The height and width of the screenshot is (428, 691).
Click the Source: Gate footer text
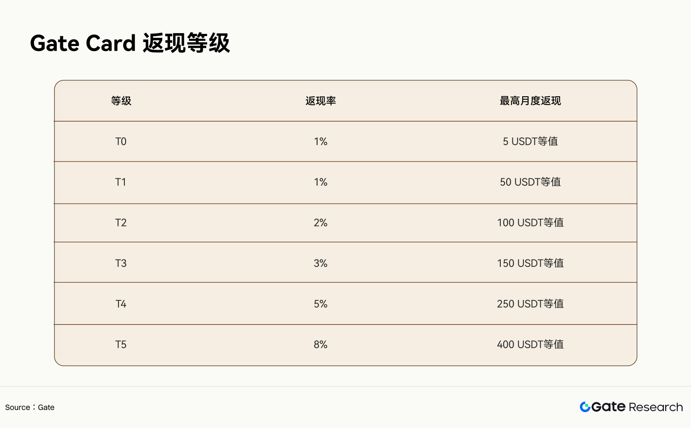[x=30, y=407]
